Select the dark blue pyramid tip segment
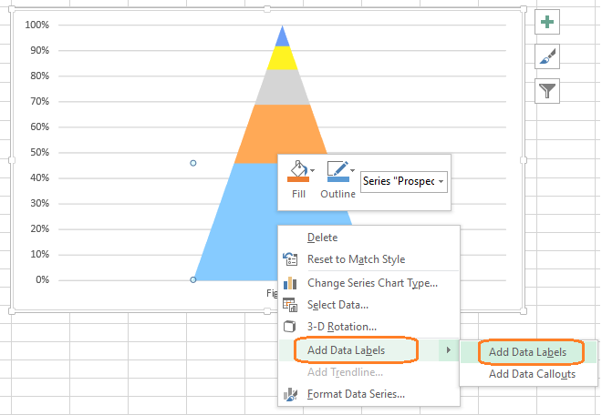The height and width of the screenshot is (415, 602). pos(283,39)
